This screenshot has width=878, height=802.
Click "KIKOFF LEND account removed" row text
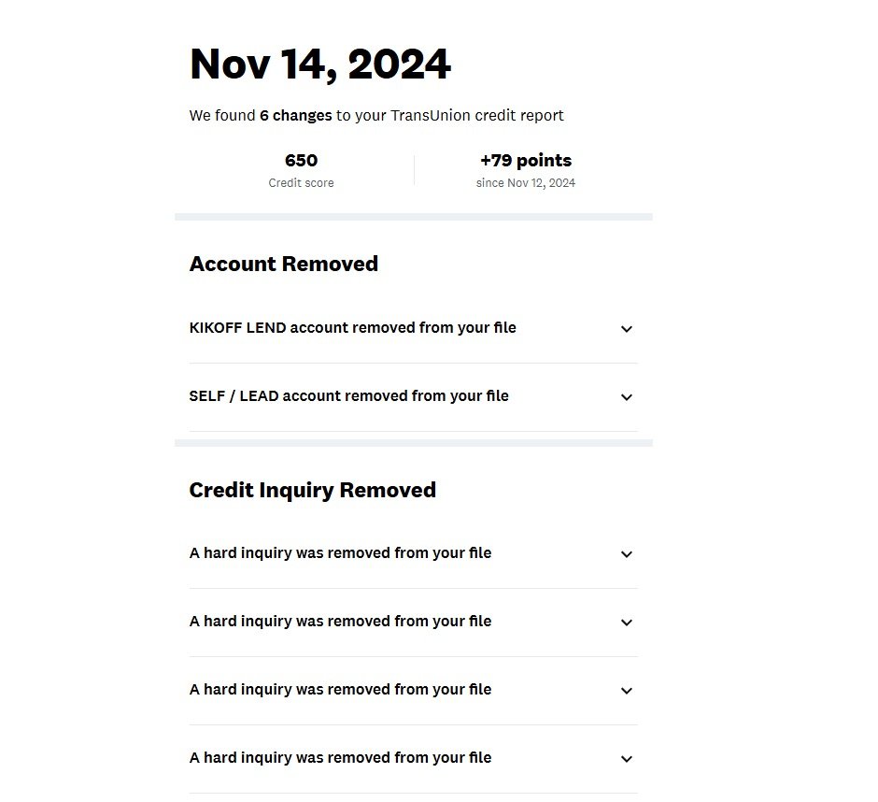pyautogui.click(x=352, y=328)
